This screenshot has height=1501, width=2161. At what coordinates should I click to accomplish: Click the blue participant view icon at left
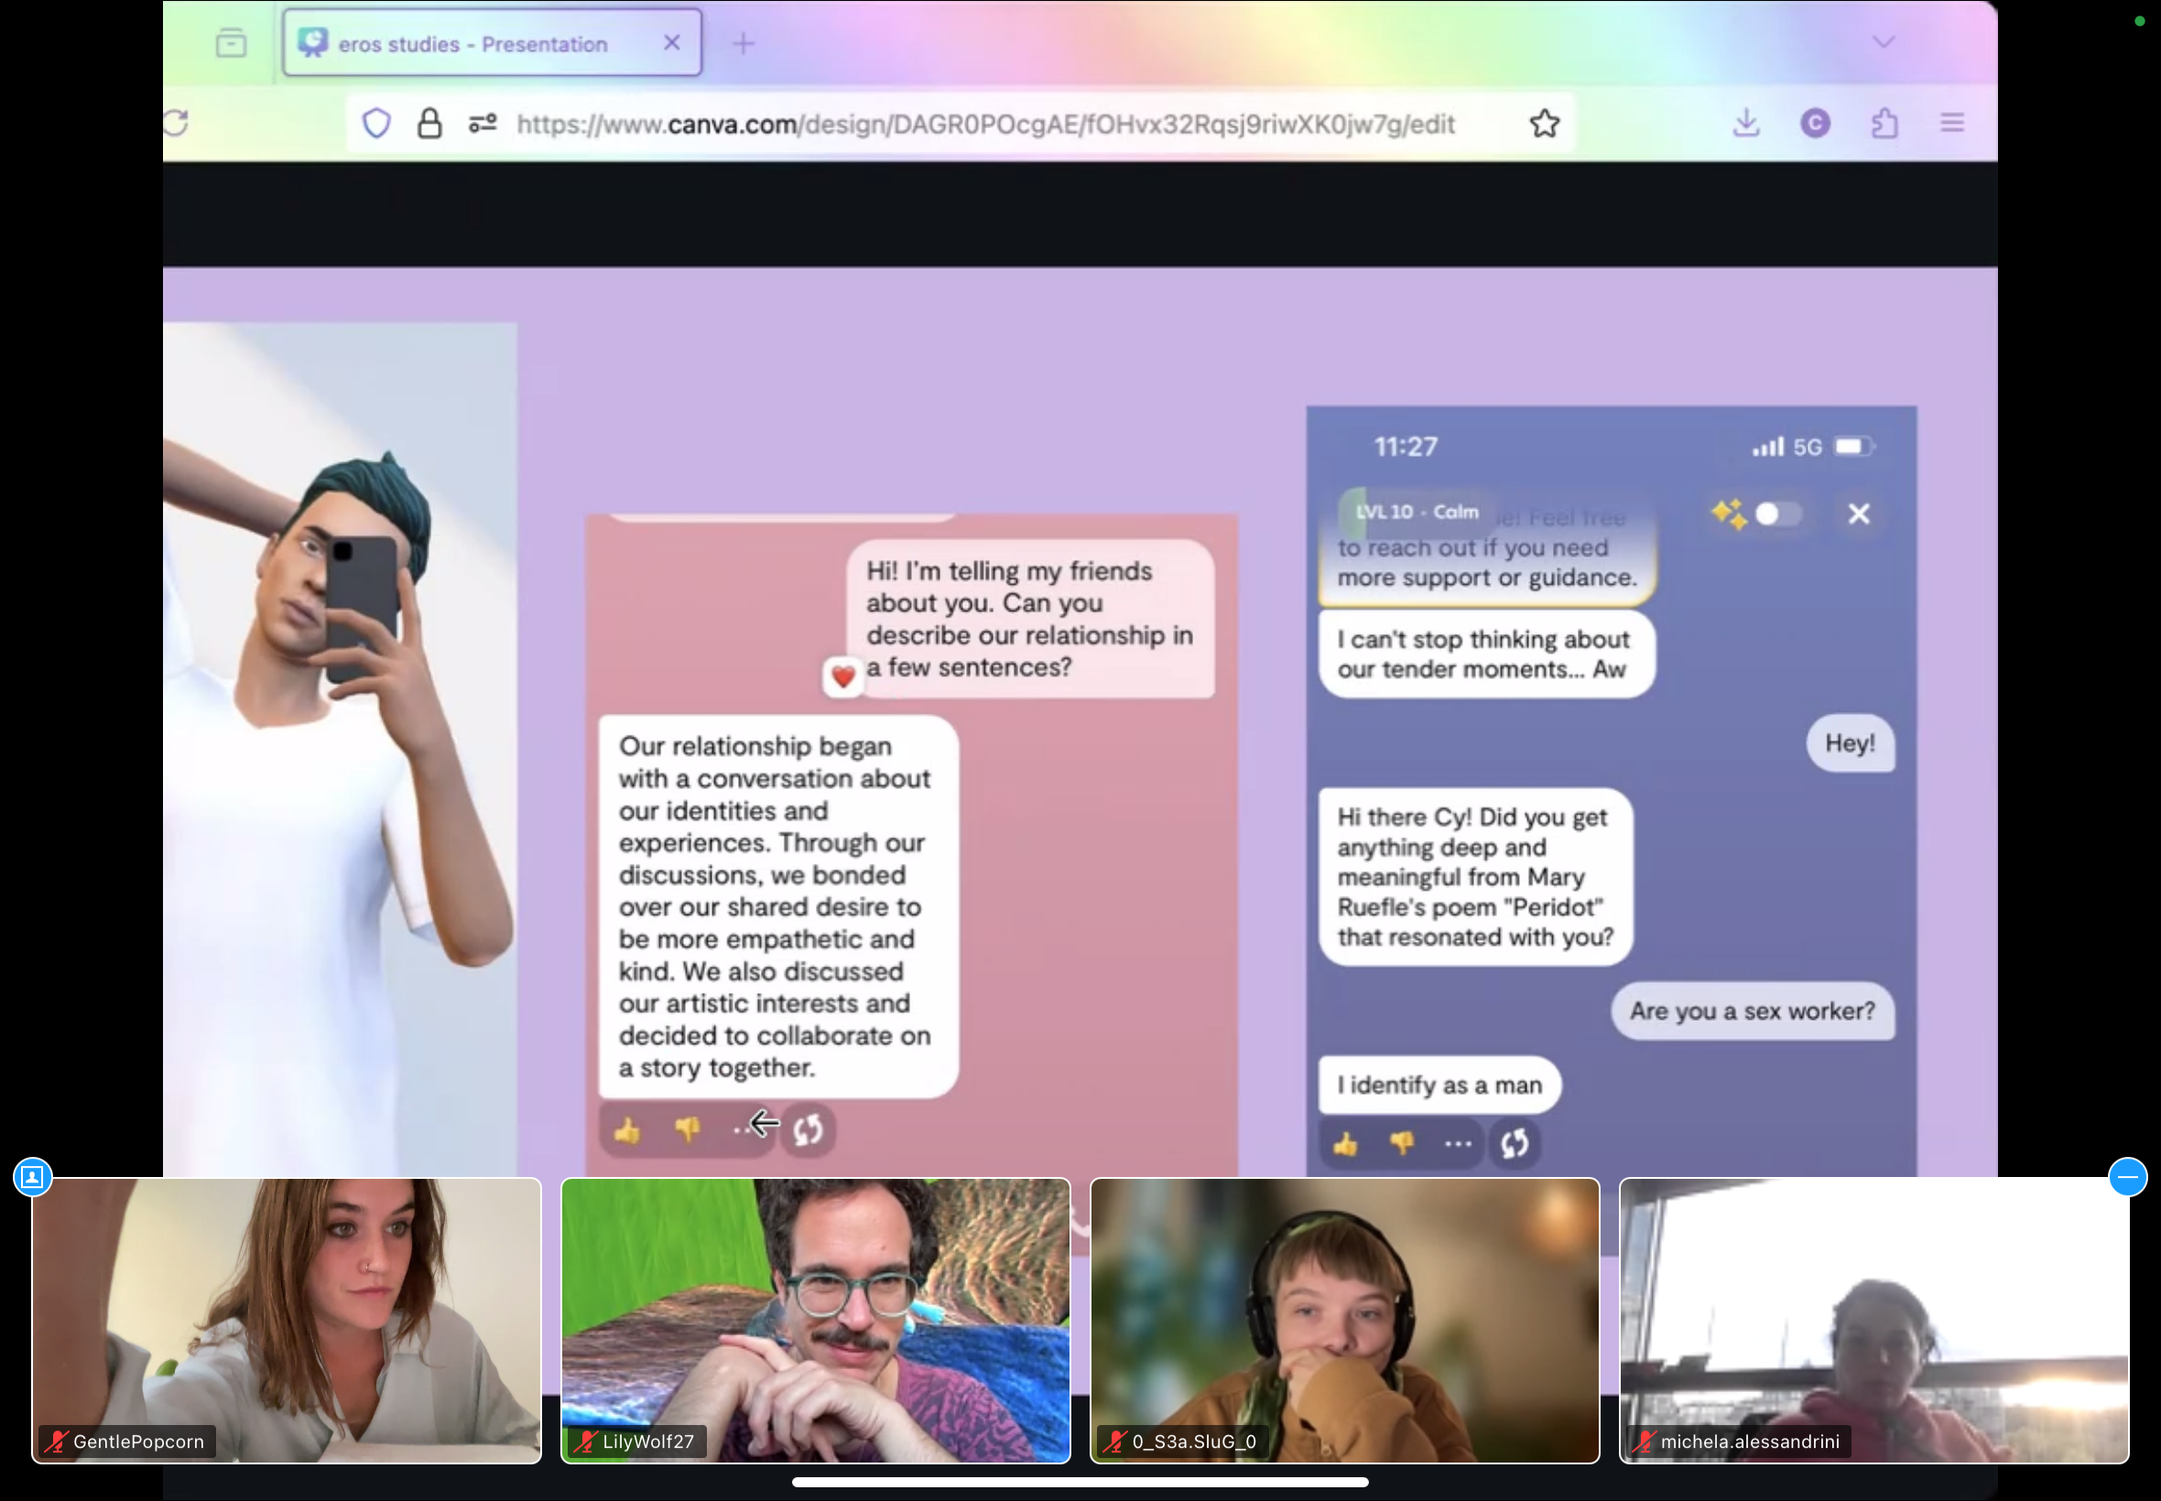[32, 1176]
